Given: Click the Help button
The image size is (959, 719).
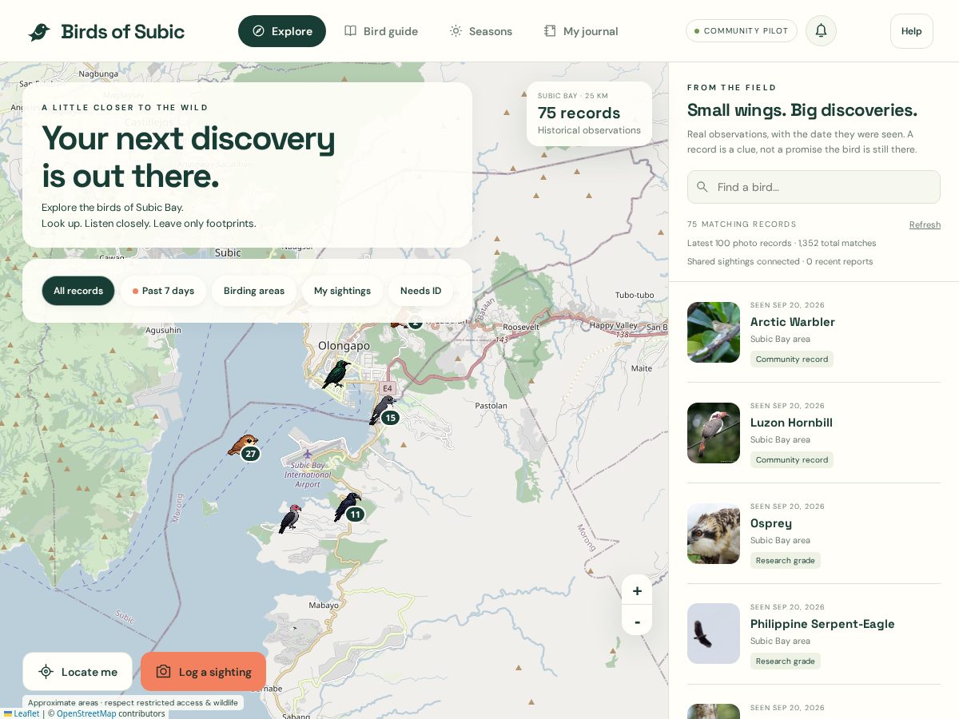Looking at the screenshot, I should pos(912,31).
